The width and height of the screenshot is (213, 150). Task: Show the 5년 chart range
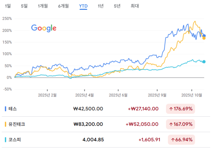tap(117, 6)
